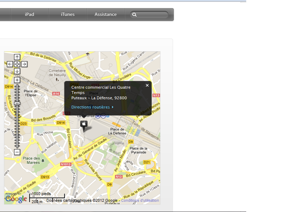Click the Bd des Bouvets label
283x212 pixels.
43,118
